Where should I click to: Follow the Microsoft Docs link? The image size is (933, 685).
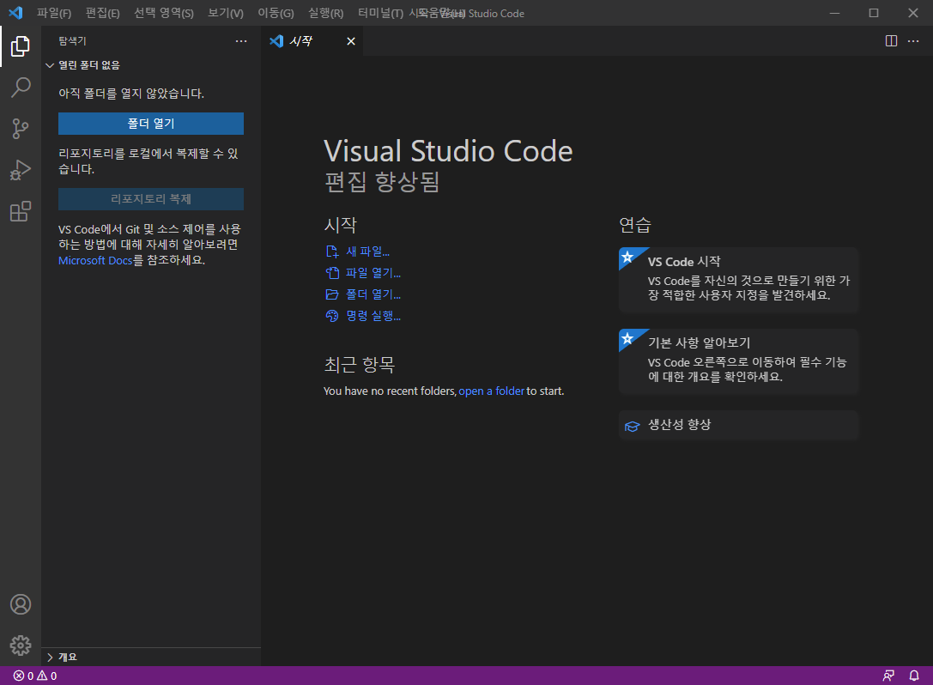tap(95, 261)
